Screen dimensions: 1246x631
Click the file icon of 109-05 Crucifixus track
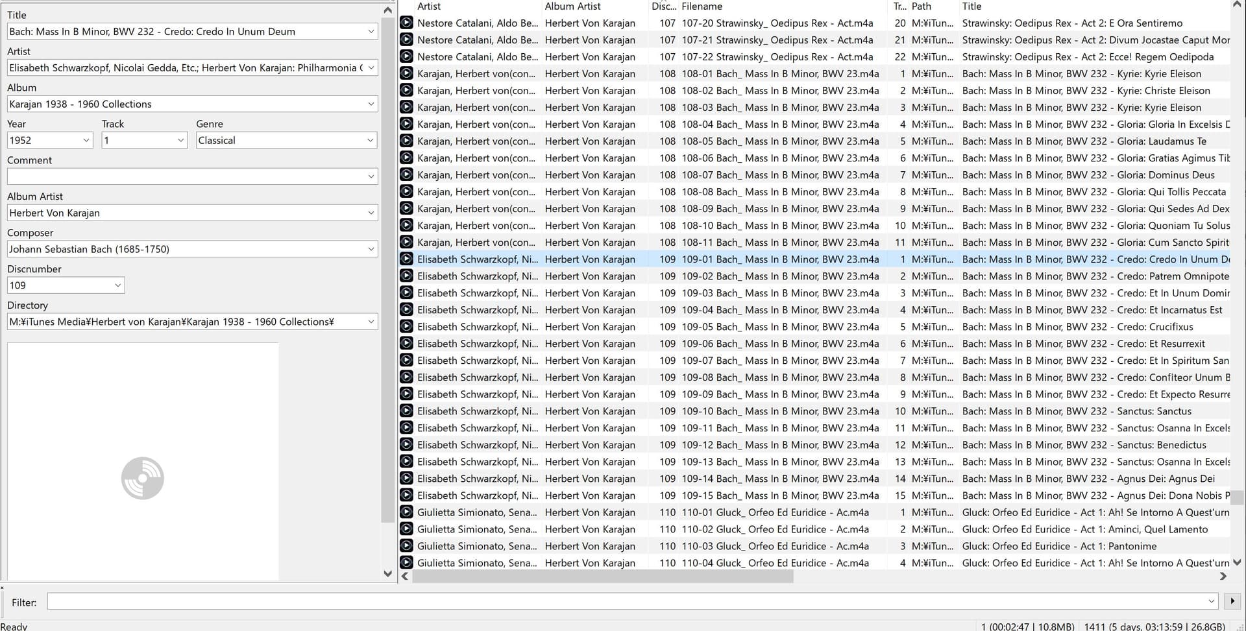point(406,326)
